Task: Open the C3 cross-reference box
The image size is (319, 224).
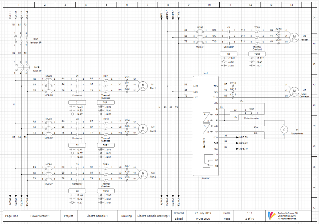Action: tap(77, 191)
